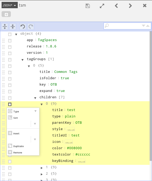Expand children item 2 {5}
This screenshot has height=181, width=152.
pos(42,174)
